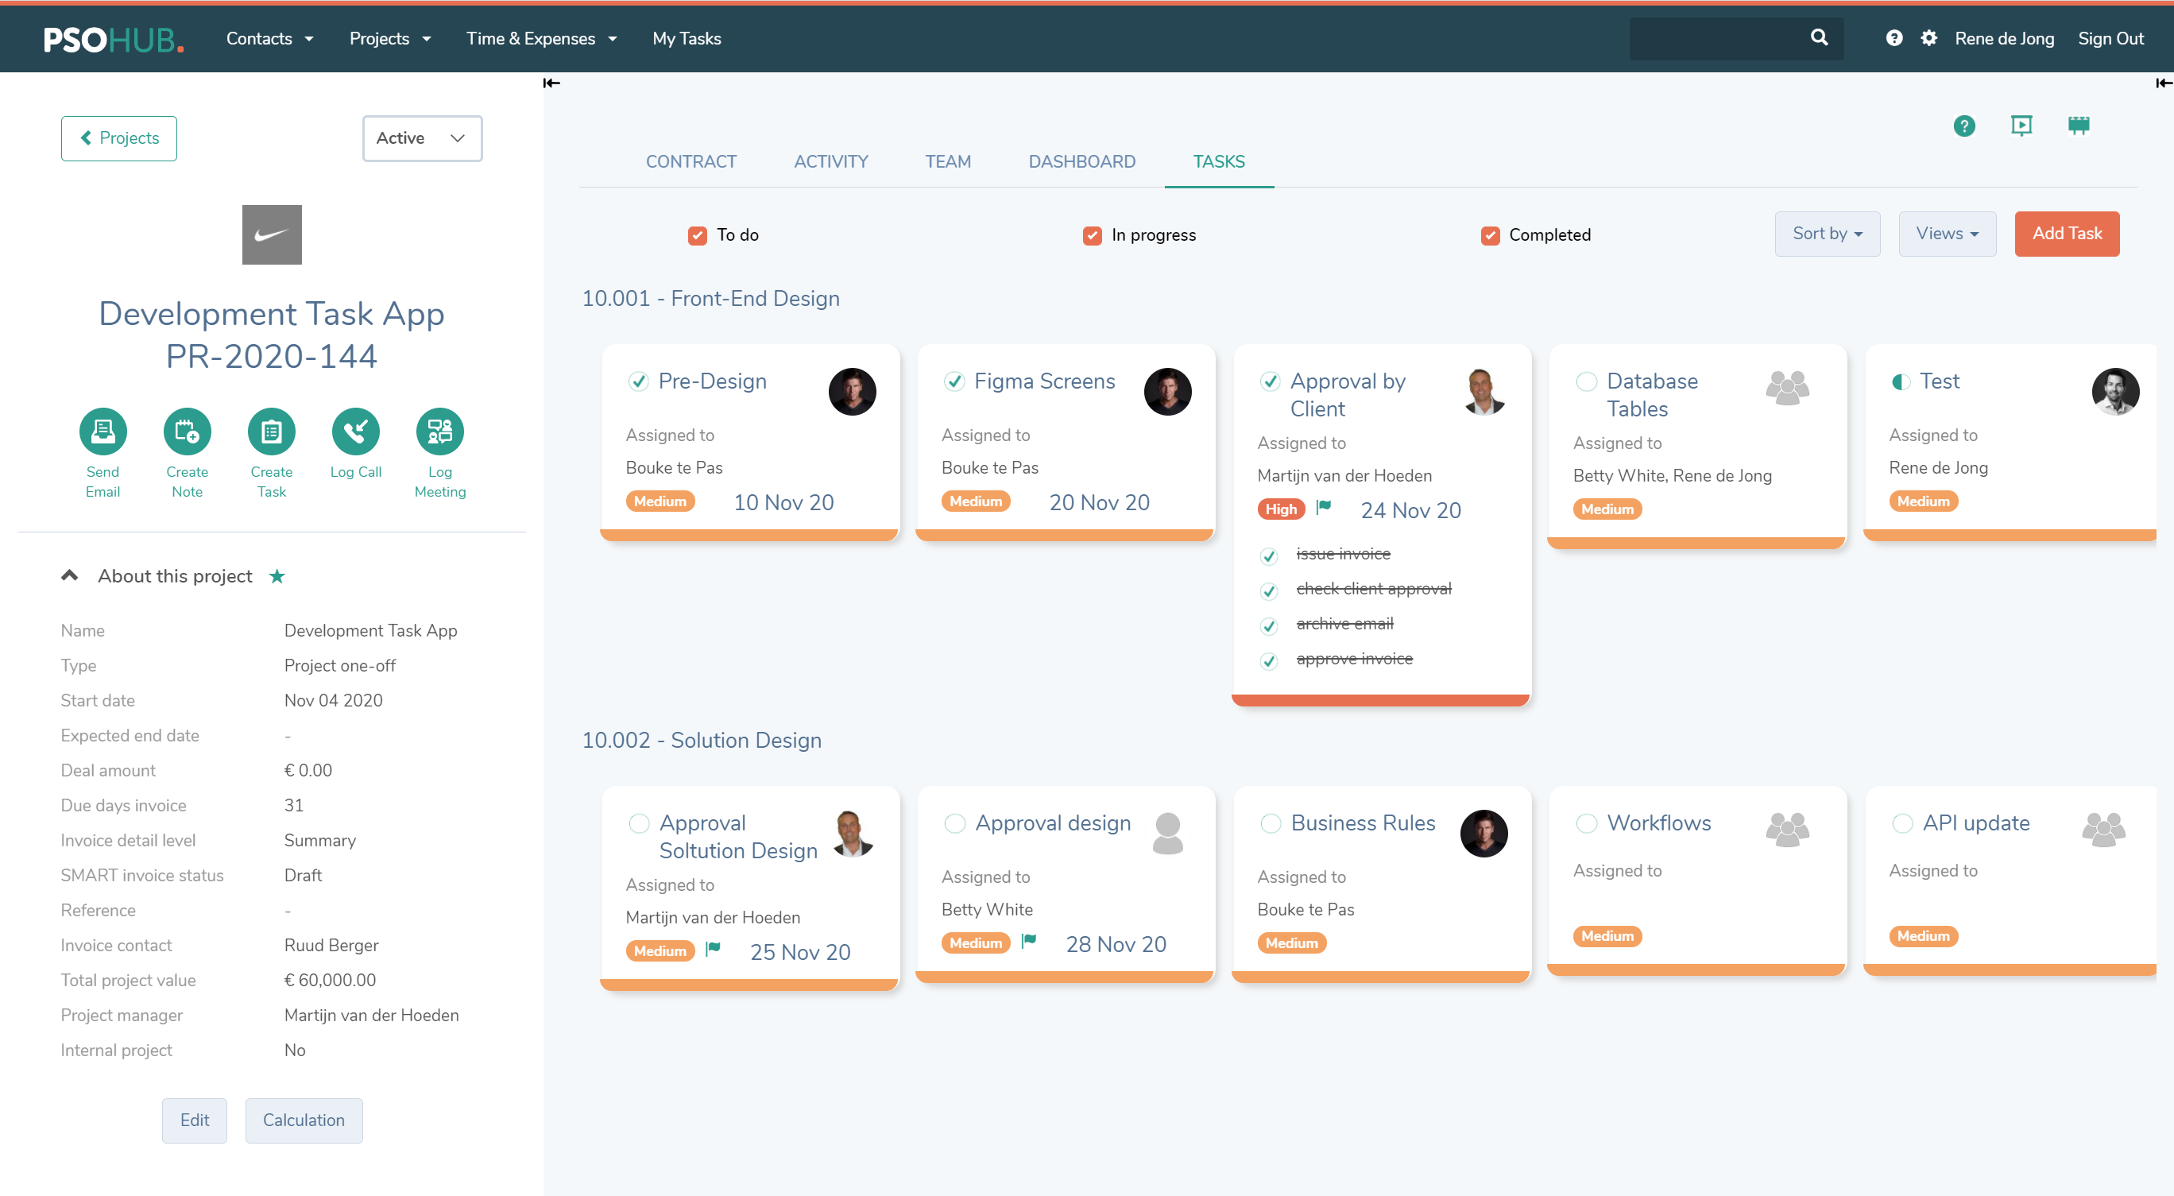Switch to the DASHBOARD tab
This screenshot has height=1196, width=2174.
[1082, 161]
